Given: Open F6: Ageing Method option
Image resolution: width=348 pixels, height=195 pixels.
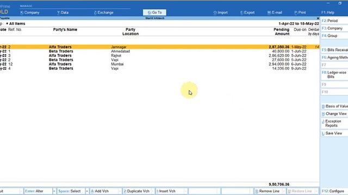Looking at the screenshot, I should (334, 57).
